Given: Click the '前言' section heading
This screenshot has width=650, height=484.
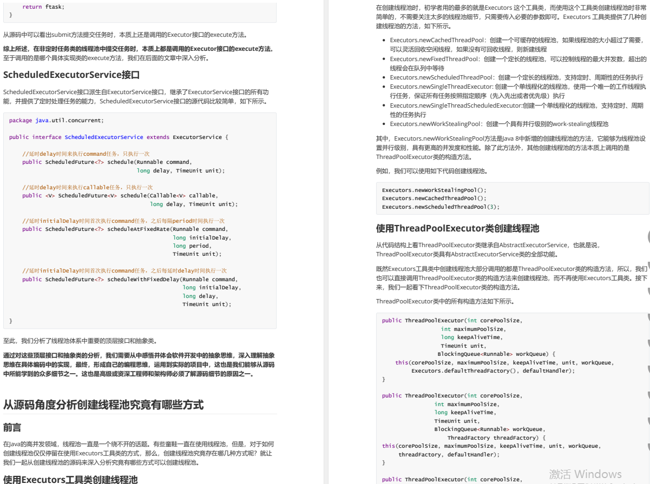Looking at the screenshot, I should click(12, 427).
